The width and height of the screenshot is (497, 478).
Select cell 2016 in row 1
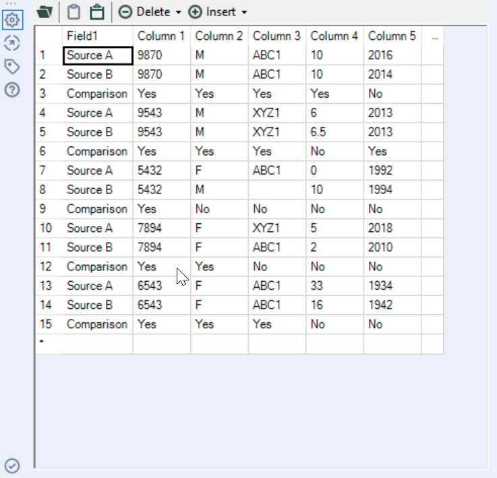(392, 55)
